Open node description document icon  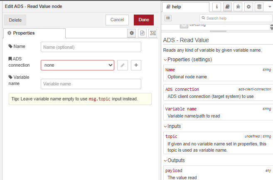[x=142, y=33]
